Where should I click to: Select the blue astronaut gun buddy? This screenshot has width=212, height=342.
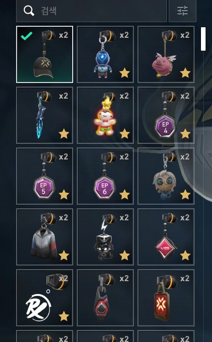click(x=105, y=54)
